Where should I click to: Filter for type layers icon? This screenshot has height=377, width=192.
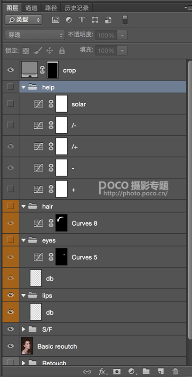pyautogui.click(x=82, y=20)
